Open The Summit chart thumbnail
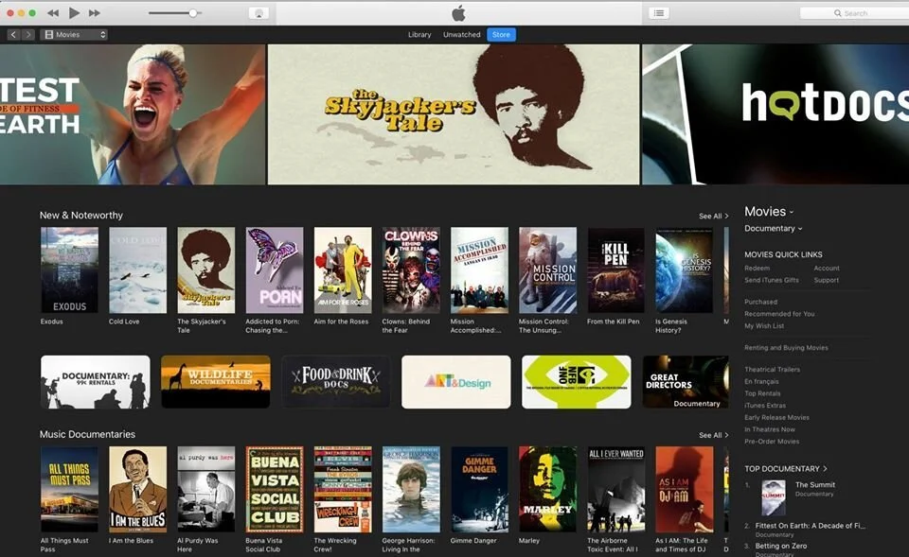 [774, 498]
